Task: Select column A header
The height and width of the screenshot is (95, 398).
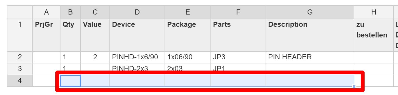Action: tap(46, 12)
